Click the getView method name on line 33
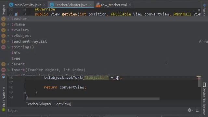This screenshot has width=208, height=117. [70, 14]
